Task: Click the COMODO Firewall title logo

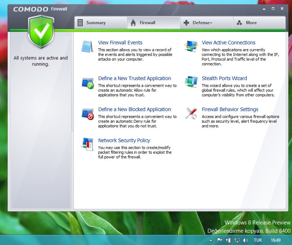Action: [40, 9]
